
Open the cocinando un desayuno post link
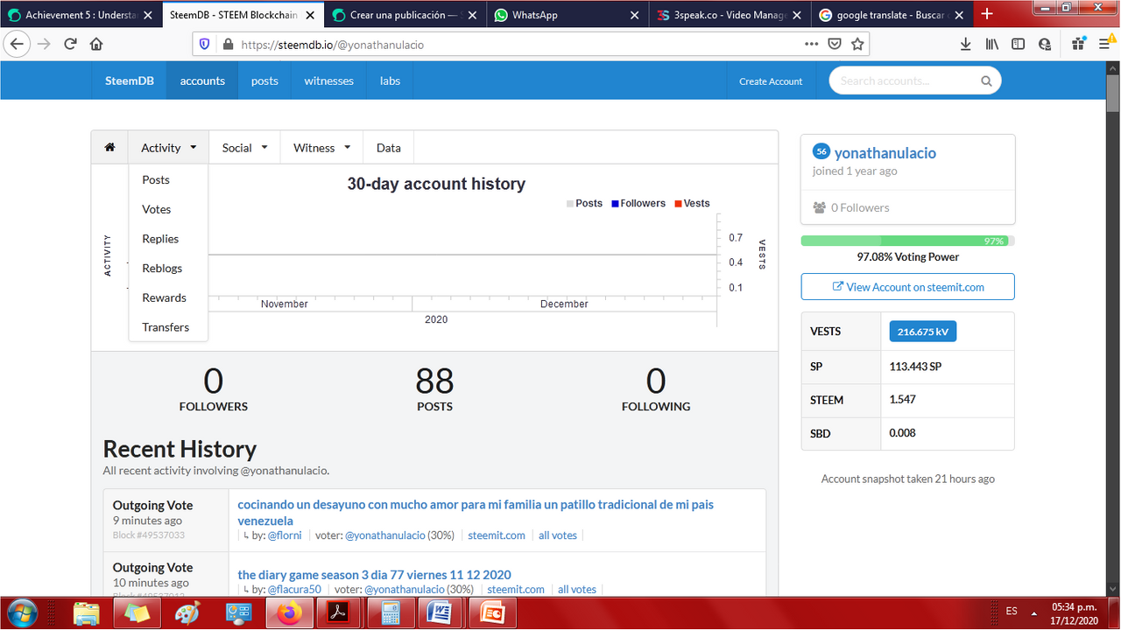click(476, 513)
